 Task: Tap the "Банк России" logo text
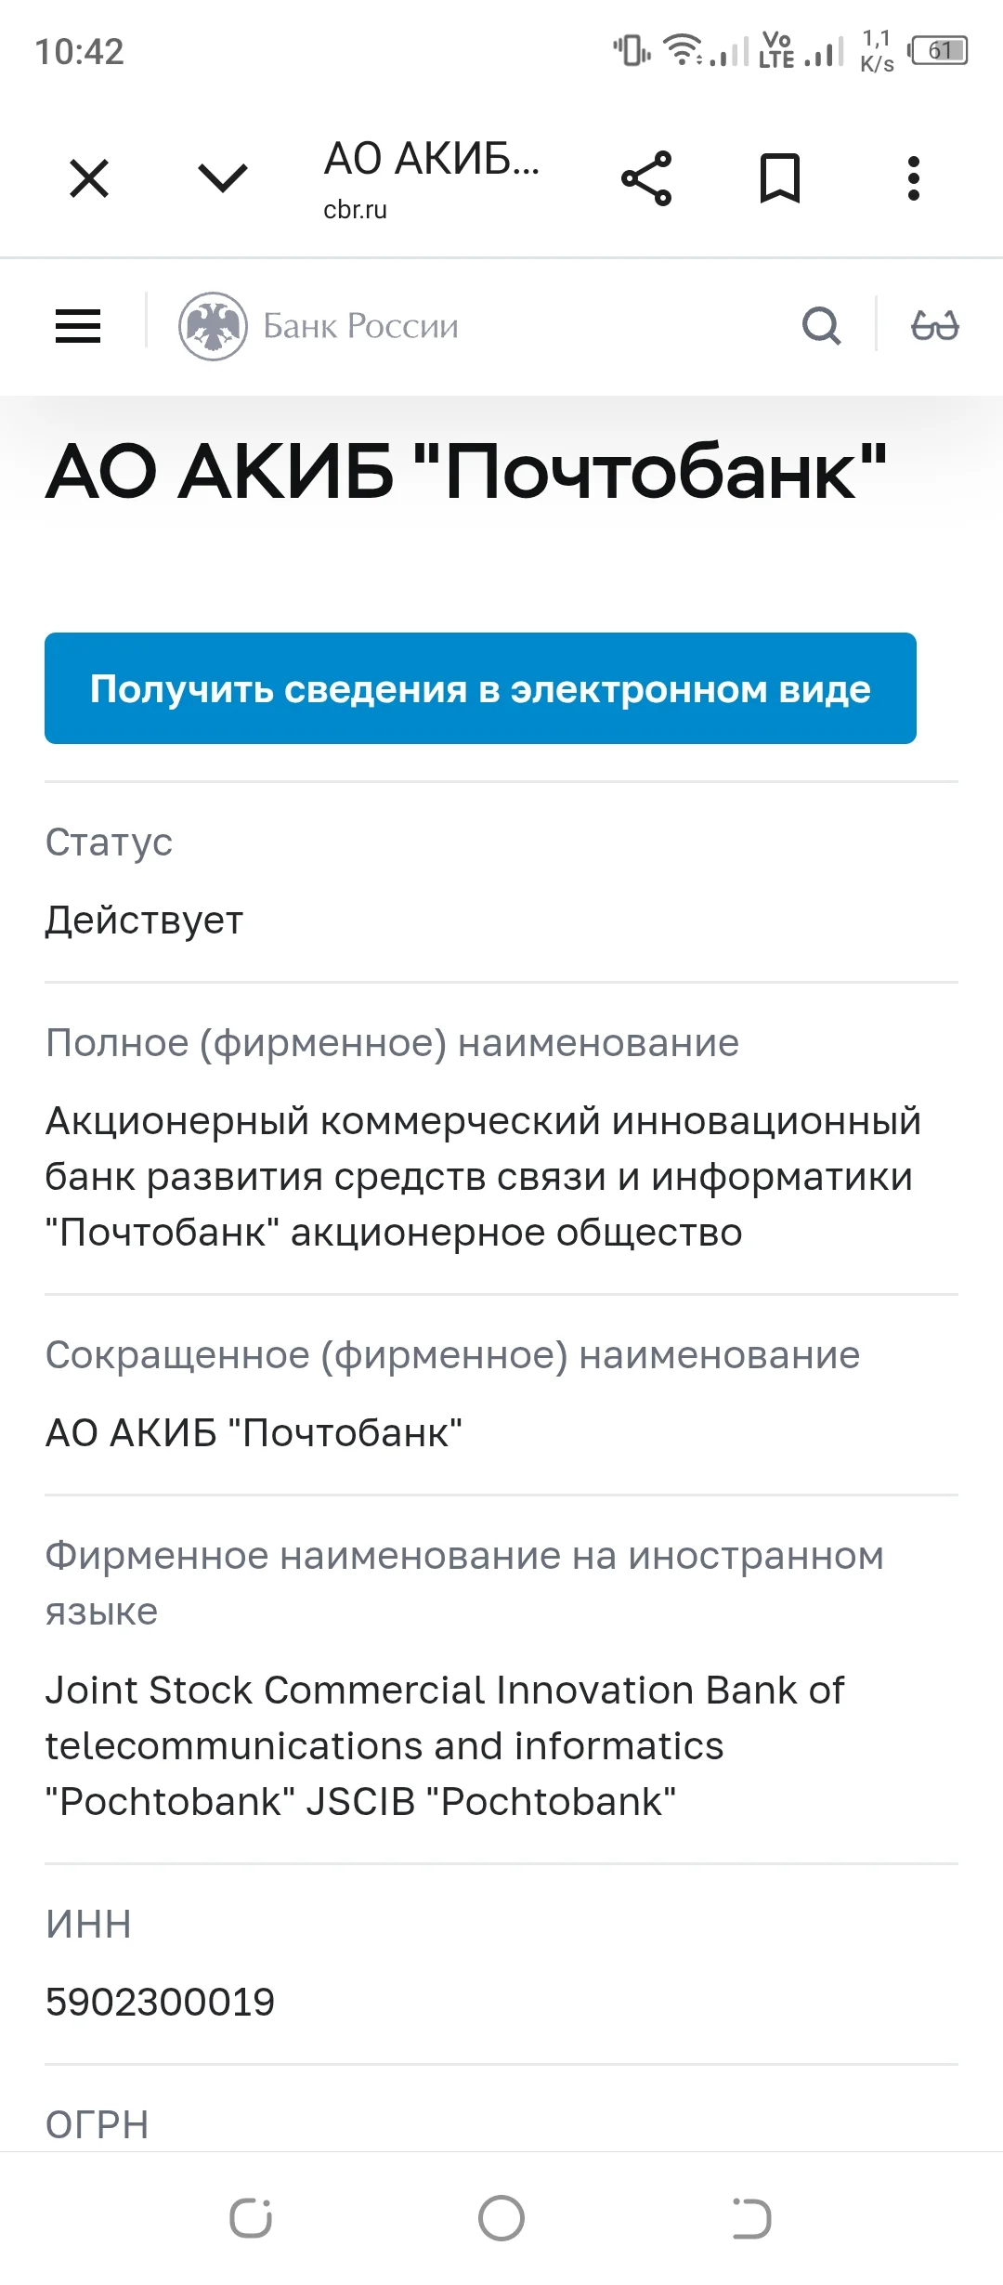click(x=361, y=326)
